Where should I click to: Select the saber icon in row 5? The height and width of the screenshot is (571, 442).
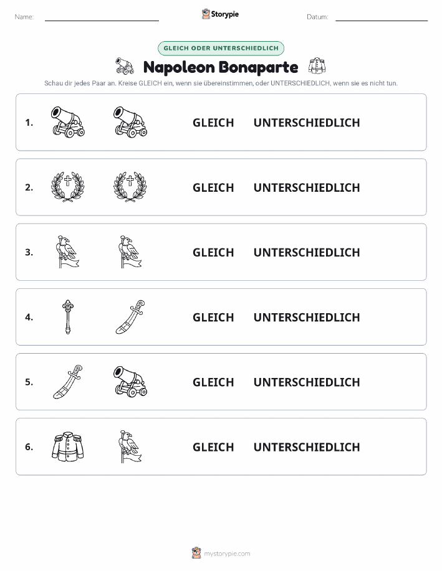point(68,382)
